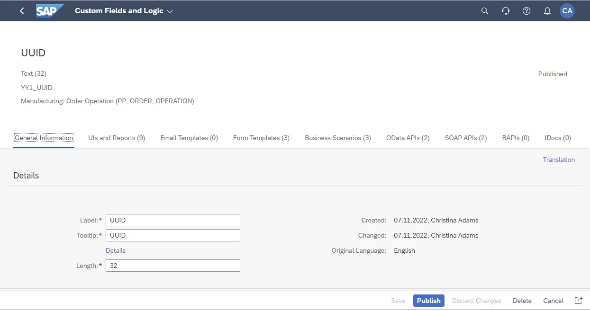590x311 pixels.
Task: Click the share icon in footer
Action: point(578,301)
